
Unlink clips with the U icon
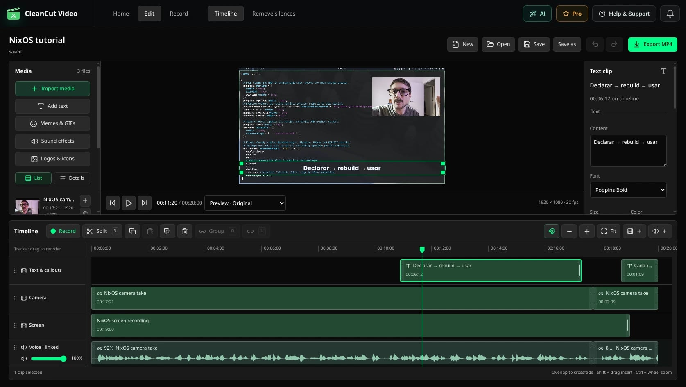(x=256, y=231)
